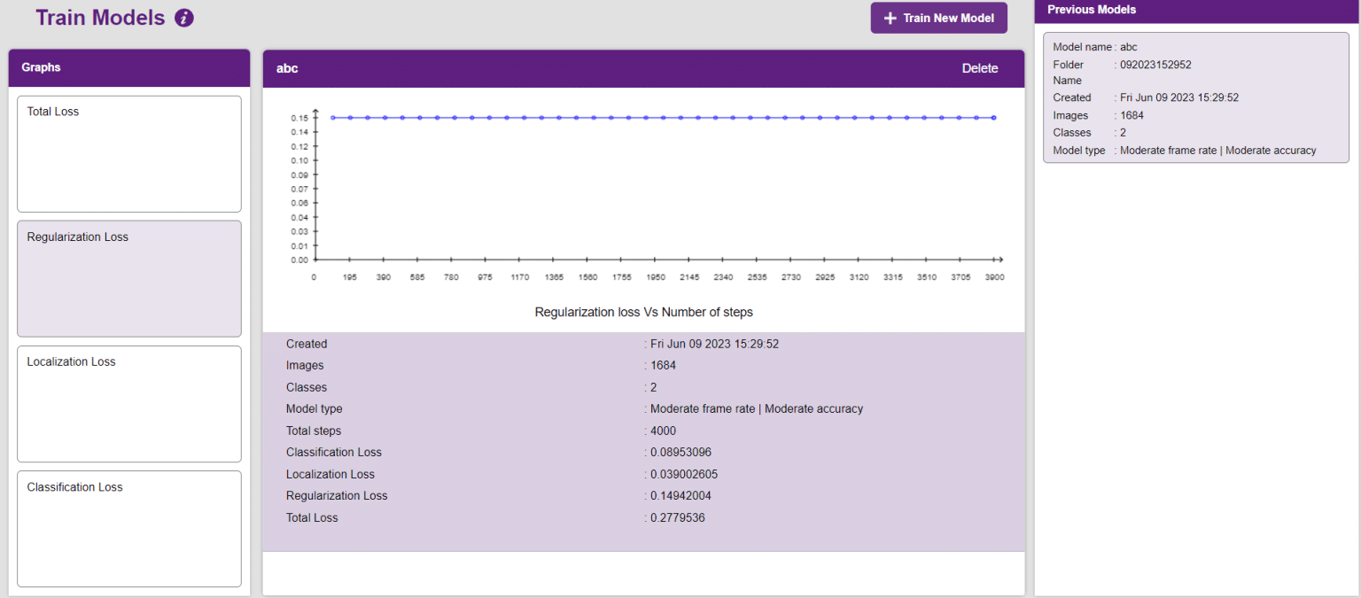
Task: Click the first data point on the chart
Action: click(331, 116)
